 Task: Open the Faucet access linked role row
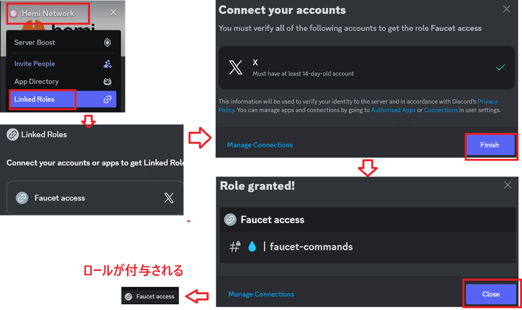coord(95,198)
